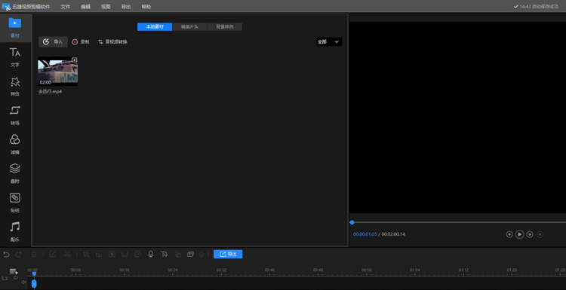This screenshot has height=290, width=566.
Task: Select the 去远行.mp4 video thumbnail
Action: (58, 72)
